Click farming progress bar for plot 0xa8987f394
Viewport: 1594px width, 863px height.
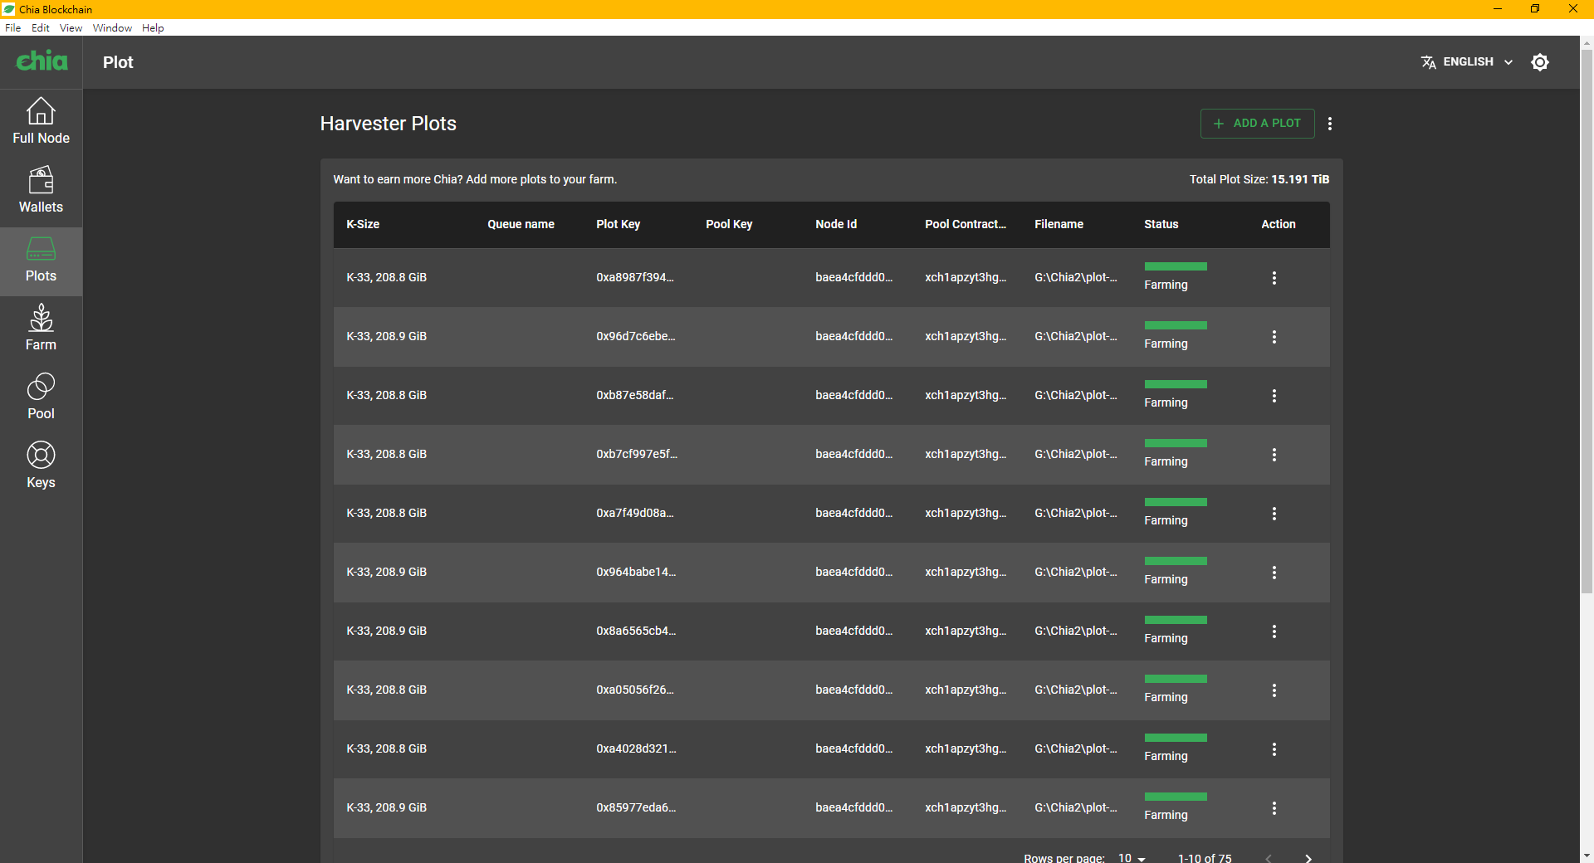1176,266
